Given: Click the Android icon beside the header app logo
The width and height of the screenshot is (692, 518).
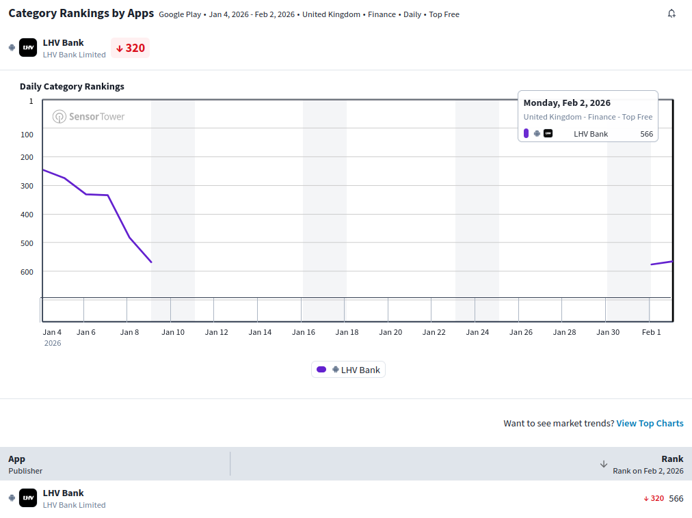Looking at the screenshot, I should [x=12, y=48].
